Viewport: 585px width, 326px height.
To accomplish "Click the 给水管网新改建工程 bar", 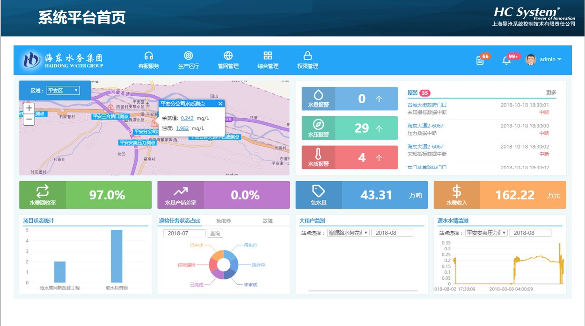I will (x=60, y=272).
